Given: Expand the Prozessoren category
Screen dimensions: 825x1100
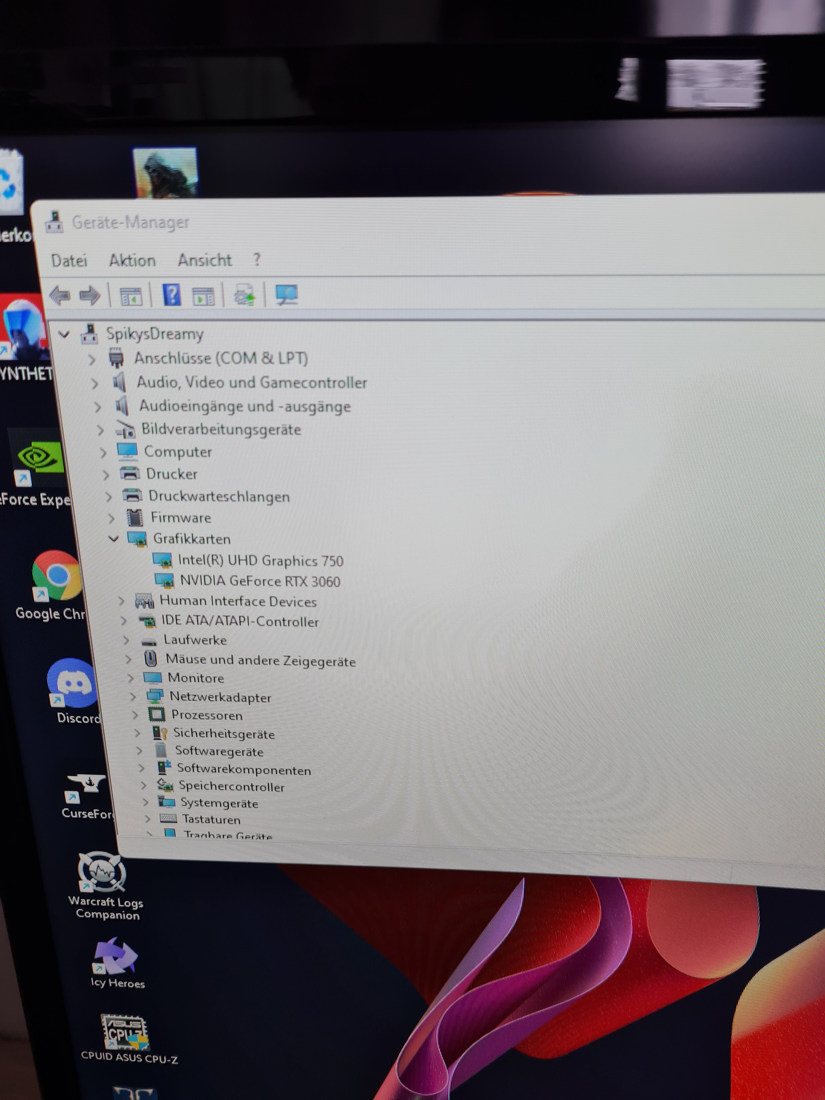Looking at the screenshot, I should [135, 716].
